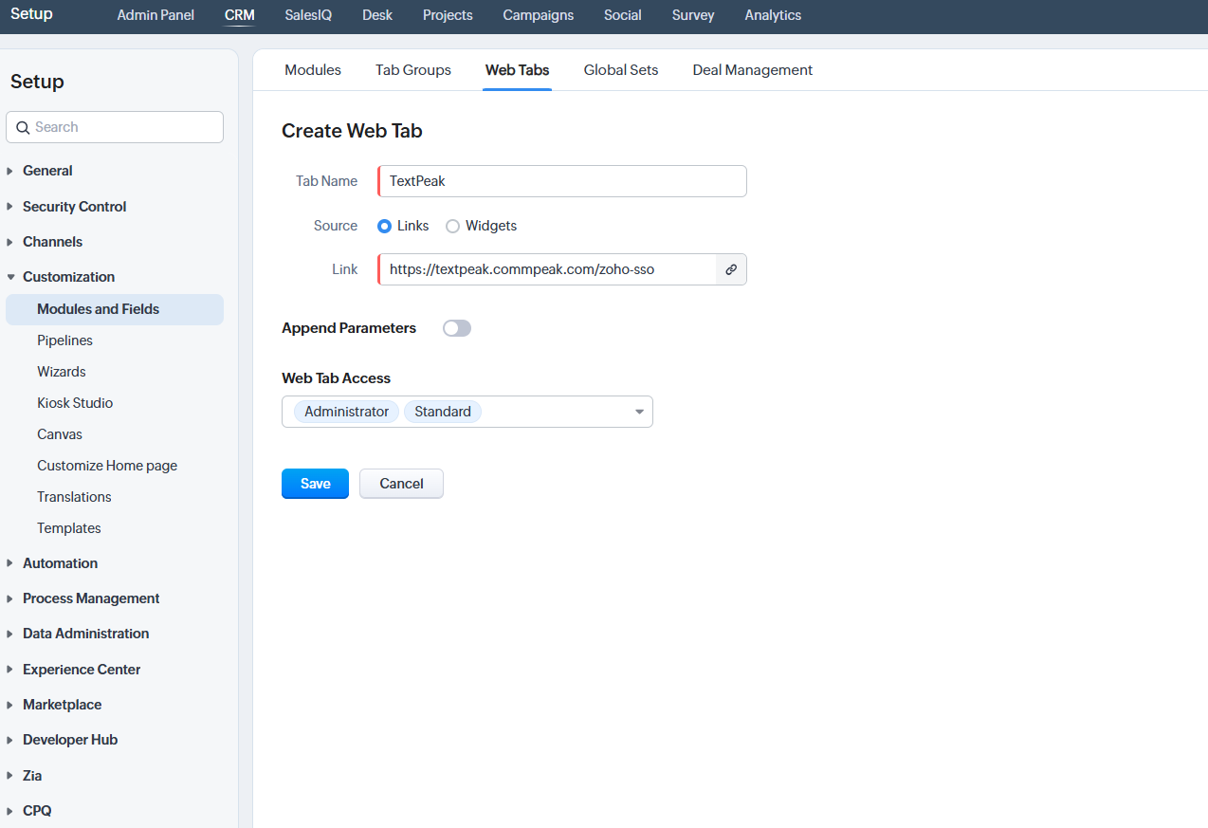Open Wizards in sidebar

click(x=62, y=372)
